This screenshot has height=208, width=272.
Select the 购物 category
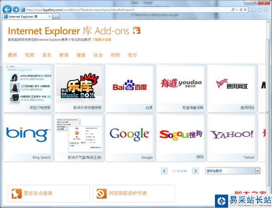(115, 55)
